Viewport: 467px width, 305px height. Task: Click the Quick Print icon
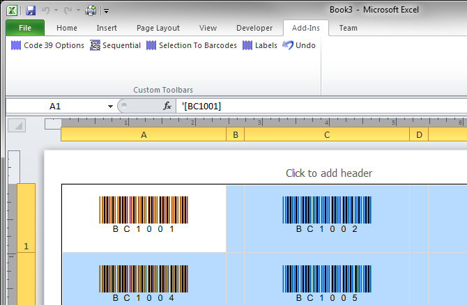tap(91, 10)
